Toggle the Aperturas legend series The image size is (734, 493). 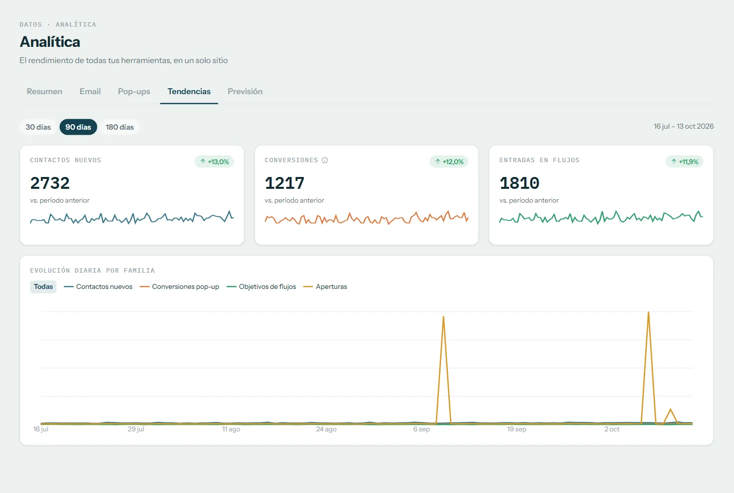coord(325,287)
